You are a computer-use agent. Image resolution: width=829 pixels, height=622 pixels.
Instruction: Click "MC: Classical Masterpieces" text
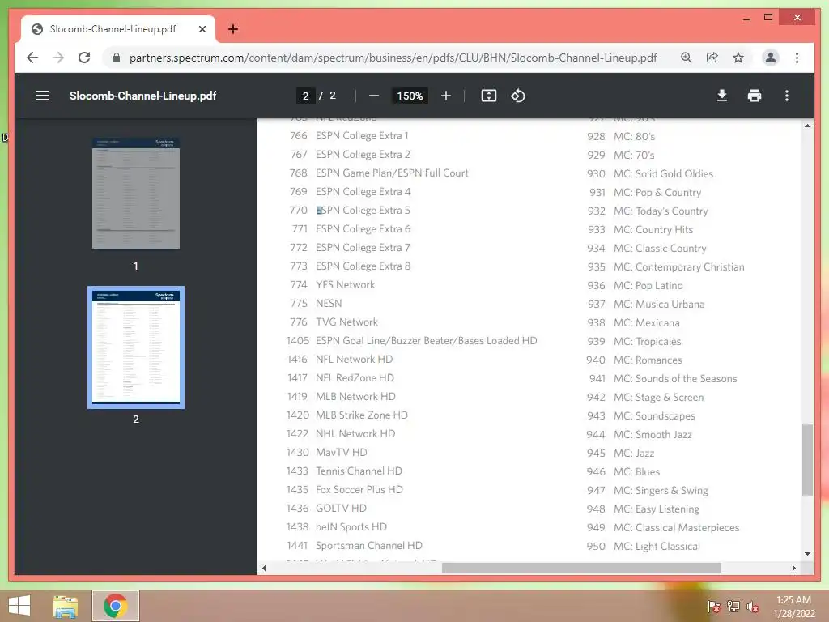676,528
